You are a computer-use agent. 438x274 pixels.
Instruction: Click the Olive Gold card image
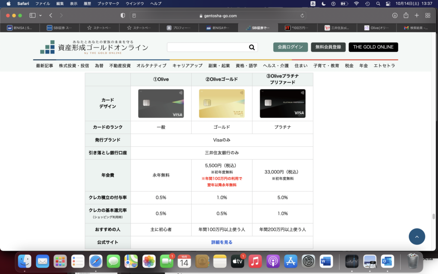click(222, 104)
